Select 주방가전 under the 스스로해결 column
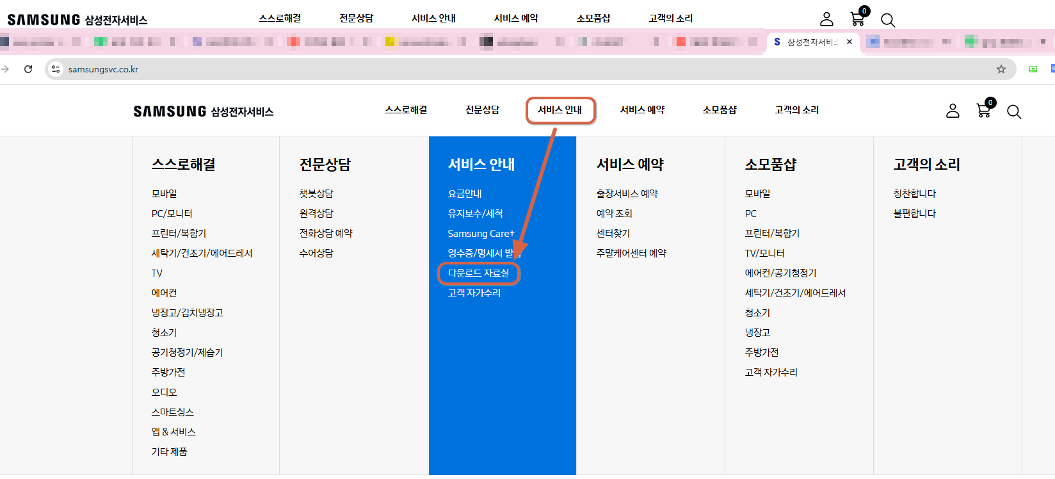Viewport: 1055px width, 479px height. [168, 372]
